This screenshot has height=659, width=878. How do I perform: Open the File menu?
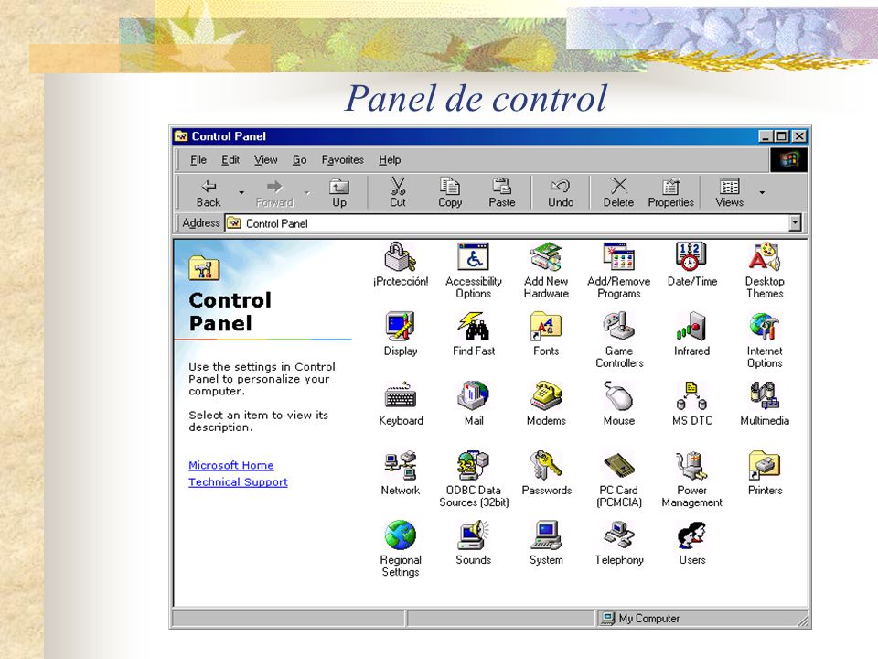point(198,159)
